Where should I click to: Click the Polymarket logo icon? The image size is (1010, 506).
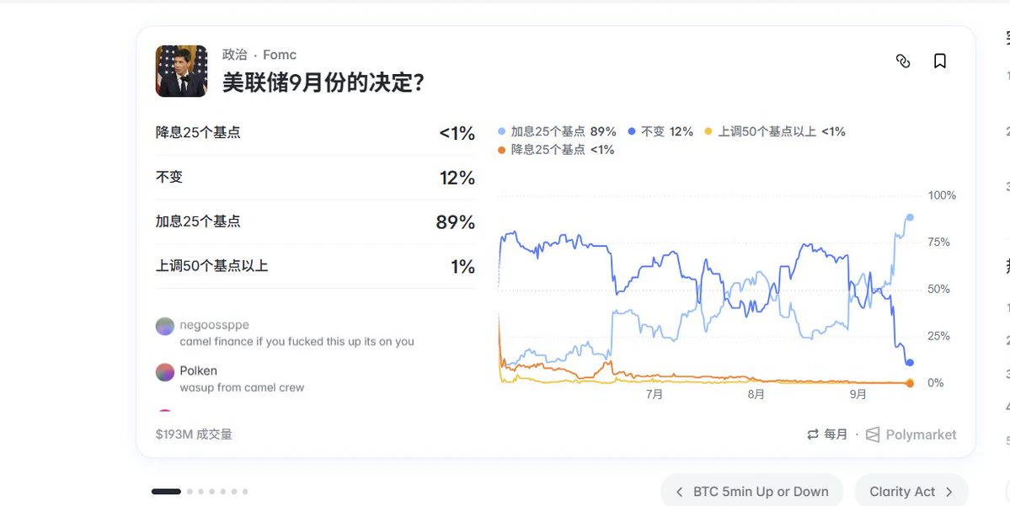872,434
